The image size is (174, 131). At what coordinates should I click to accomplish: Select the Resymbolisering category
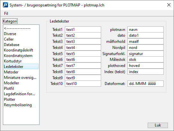(18, 105)
